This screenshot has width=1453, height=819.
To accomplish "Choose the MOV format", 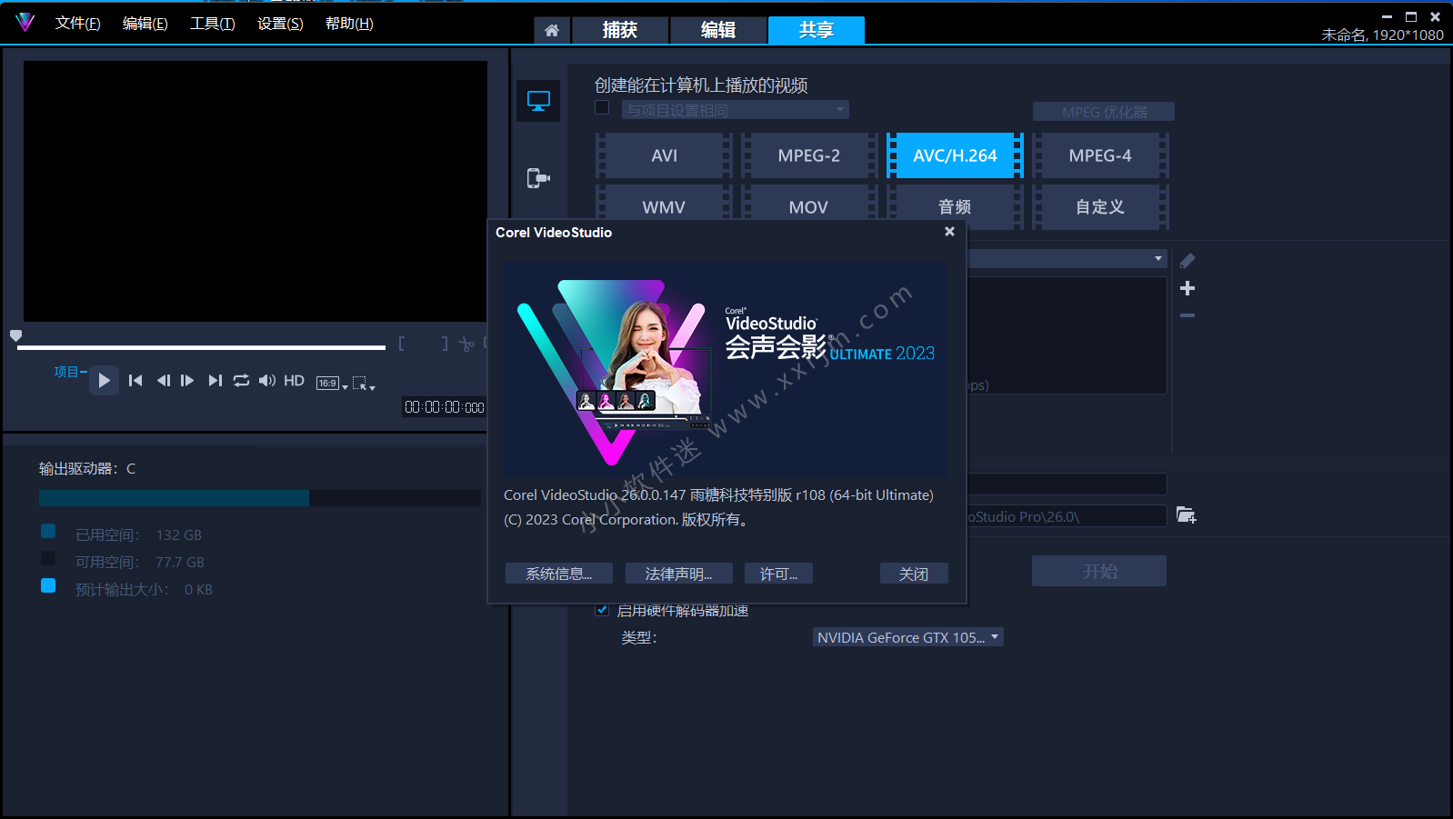I will [809, 206].
